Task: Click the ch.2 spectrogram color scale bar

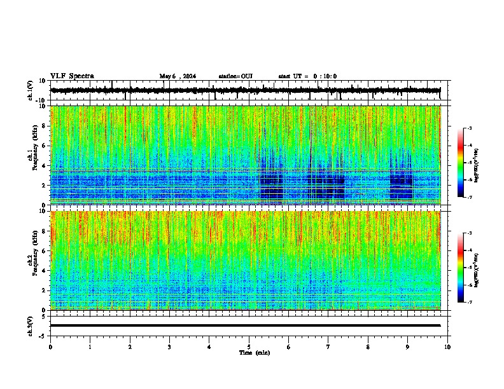Action: click(461, 268)
